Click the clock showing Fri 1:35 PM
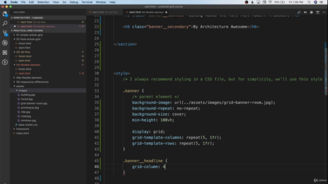 (x=296, y=2)
